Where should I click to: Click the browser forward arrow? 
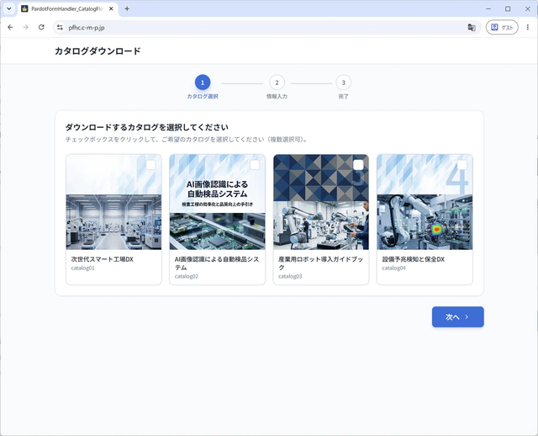[x=26, y=27]
